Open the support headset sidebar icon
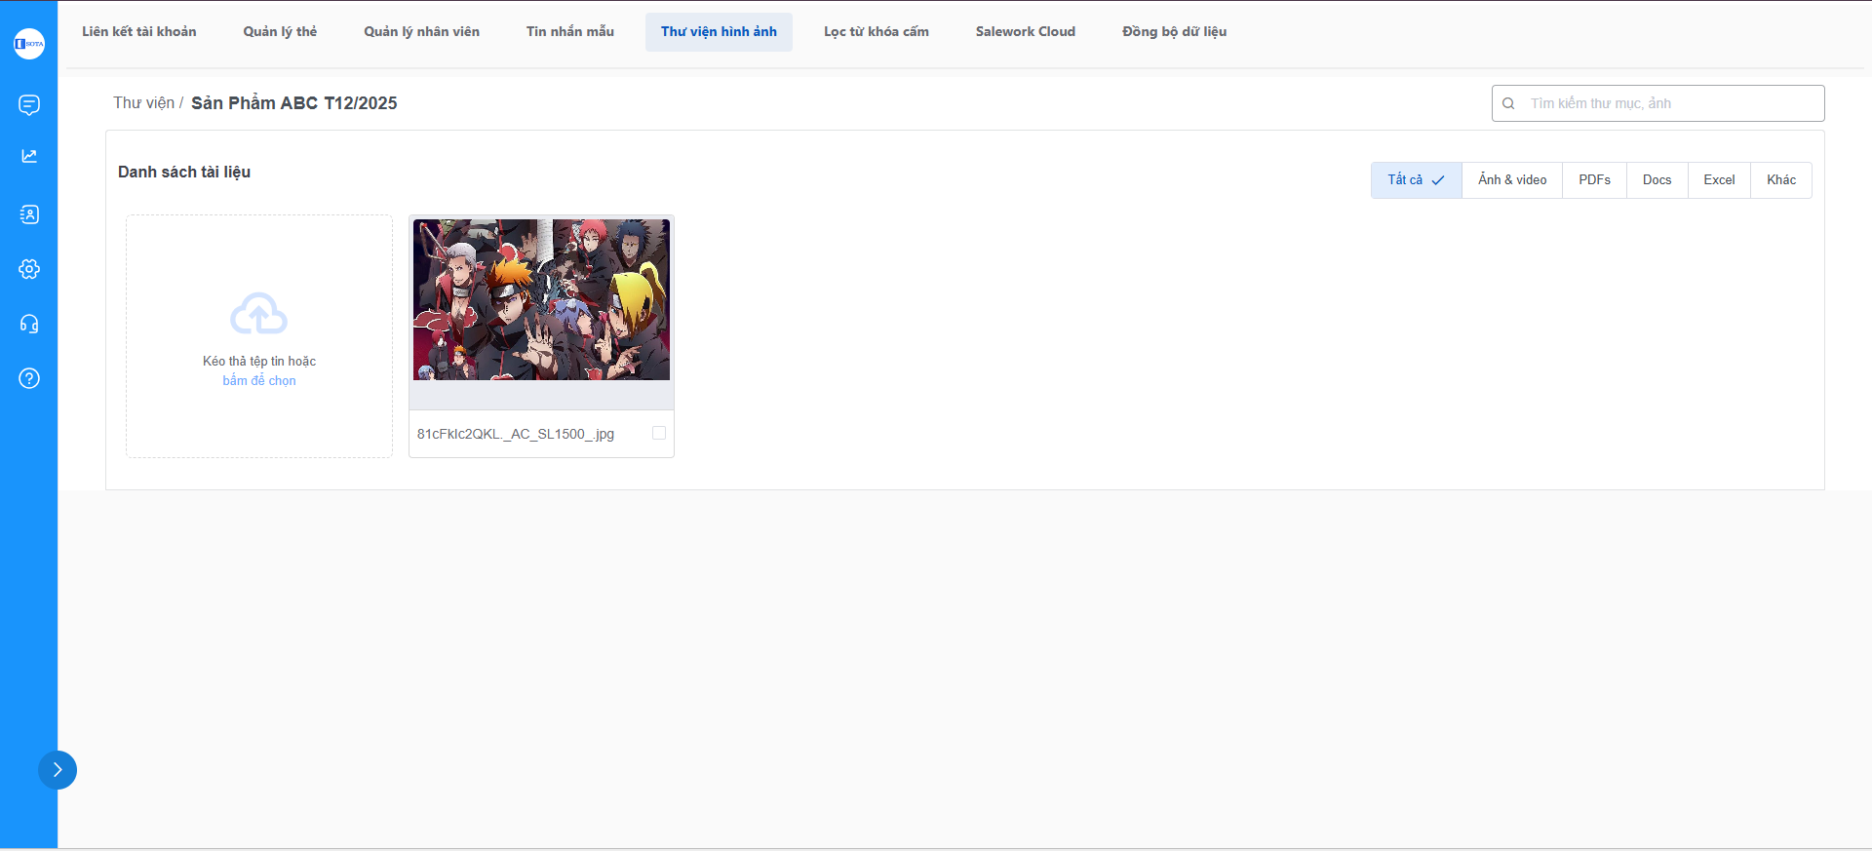The height and width of the screenshot is (851, 1872). click(29, 324)
